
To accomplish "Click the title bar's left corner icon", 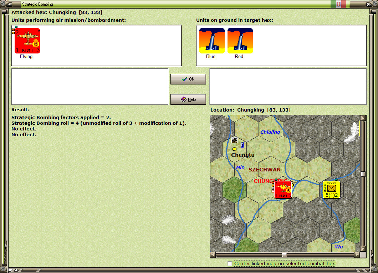I will coord(9,4).
